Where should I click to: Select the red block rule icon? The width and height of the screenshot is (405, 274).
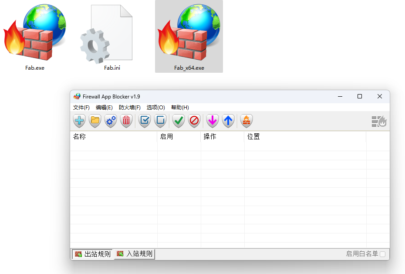pyautogui.click(x=194, y=121)
